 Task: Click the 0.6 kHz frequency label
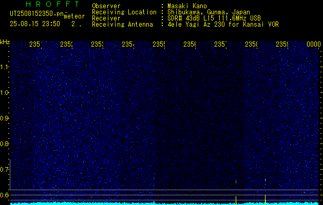tap(4, 195)
